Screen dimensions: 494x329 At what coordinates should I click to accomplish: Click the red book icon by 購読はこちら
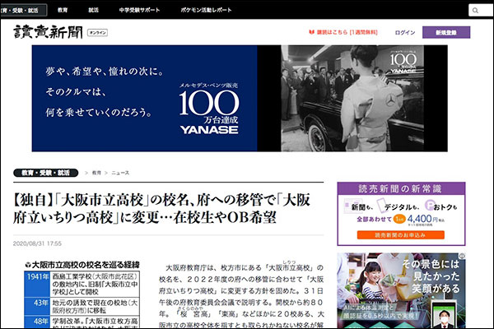pos(312,33)
